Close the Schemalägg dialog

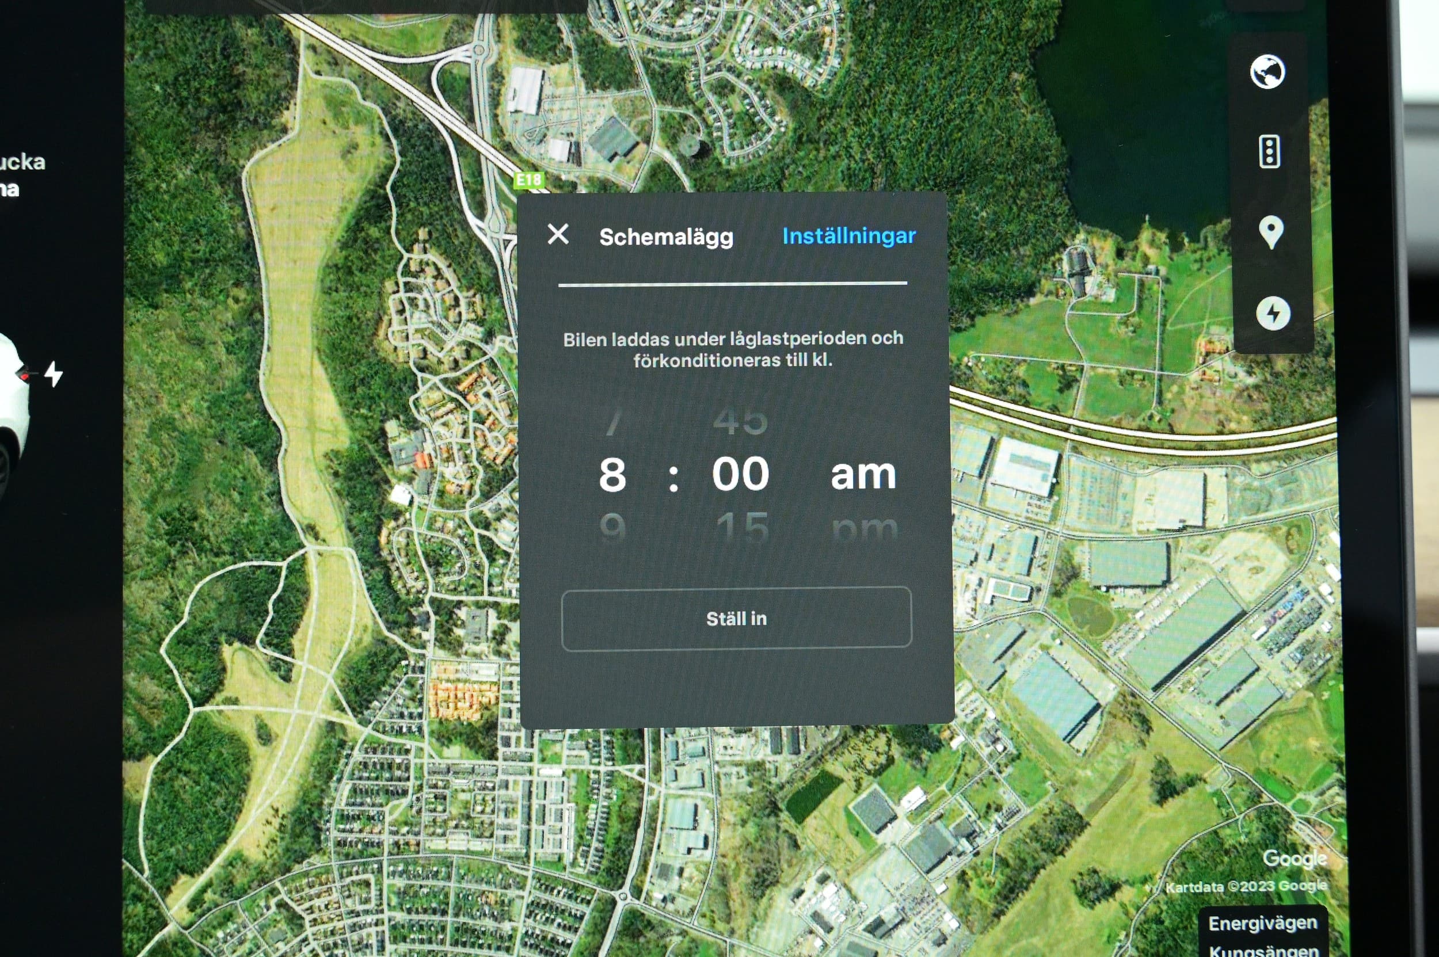[x=558, y=234]
